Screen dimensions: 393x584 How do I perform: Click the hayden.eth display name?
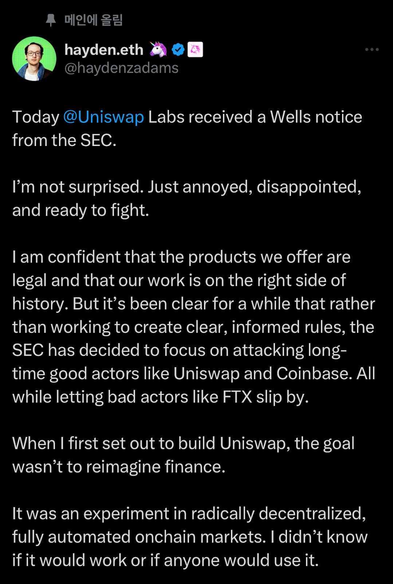[104, 50]
